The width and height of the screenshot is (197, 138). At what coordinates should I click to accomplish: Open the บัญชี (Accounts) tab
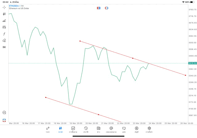point(136,129)
